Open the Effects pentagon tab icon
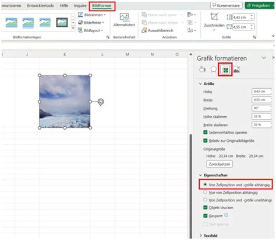The image size is (276, 240). coord(213,69)
